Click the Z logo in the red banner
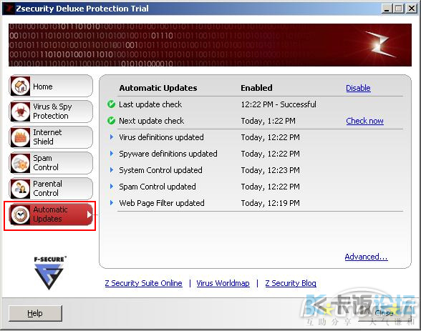Image resolution: width=421 pixels, height=331 pixels. (379, 44)
